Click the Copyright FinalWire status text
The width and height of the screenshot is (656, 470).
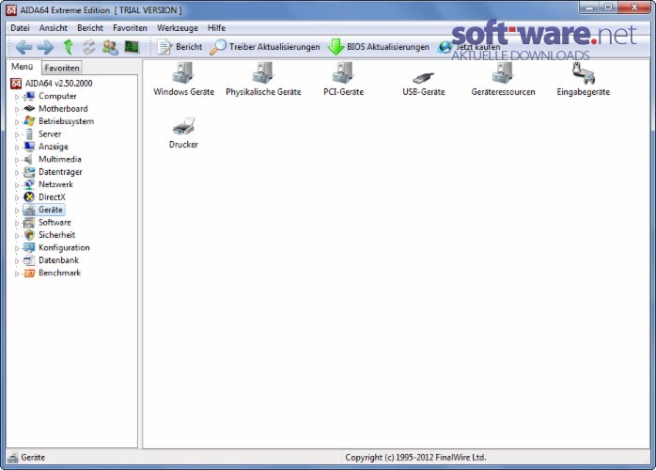[x=415, y=458]
